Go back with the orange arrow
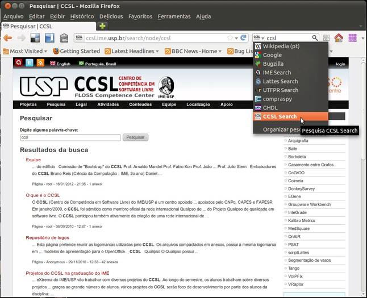 (x=8, y=37)
